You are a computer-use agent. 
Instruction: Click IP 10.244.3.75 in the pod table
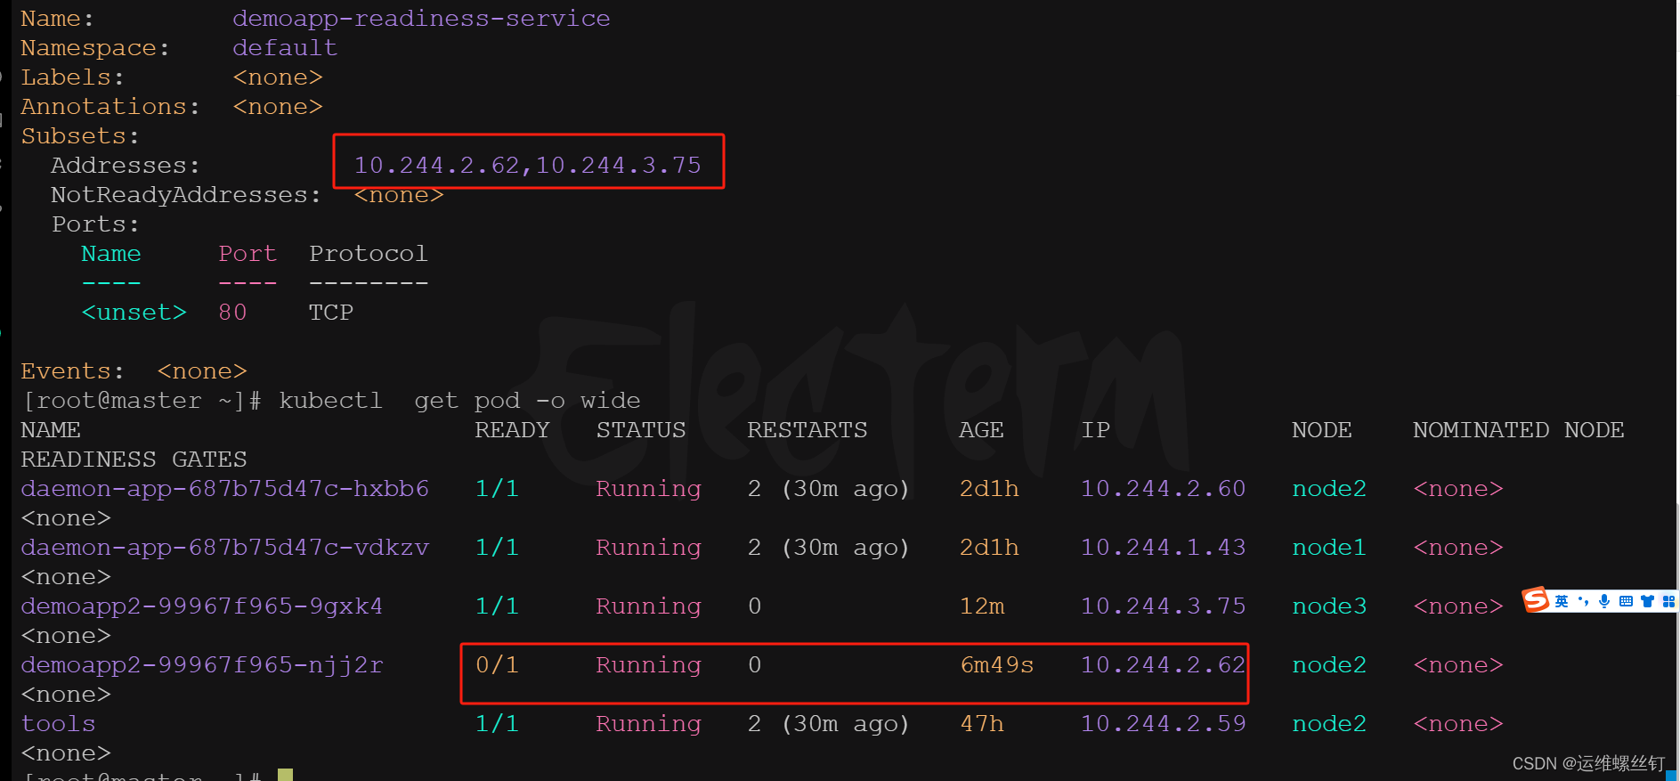pyautogui.click(x=1163, y=606)
